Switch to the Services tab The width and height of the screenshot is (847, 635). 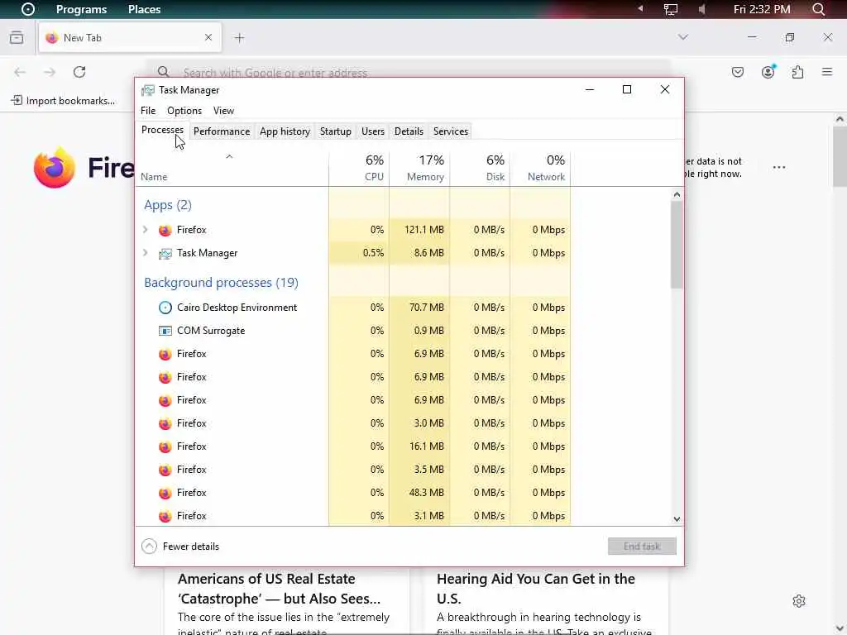pos(451,131)
